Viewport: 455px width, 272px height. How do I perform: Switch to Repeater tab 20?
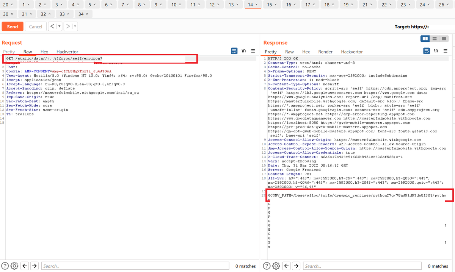[x=5, y=5]
